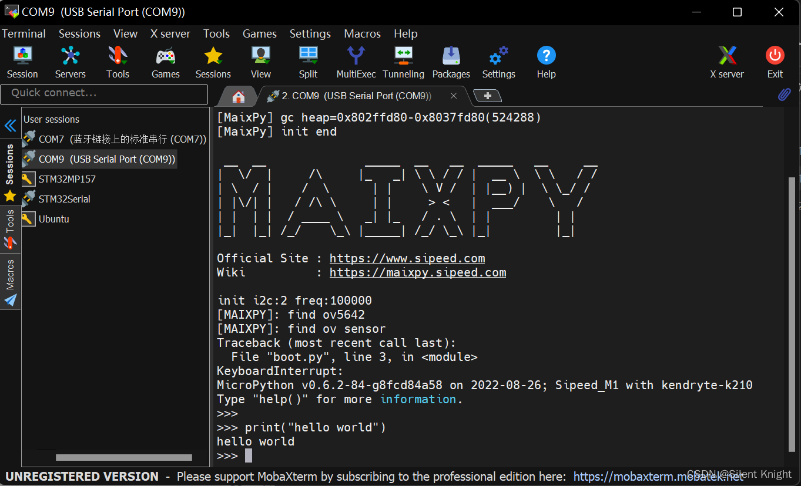801x486 pixels.
Task: Select the COM7 Bluetooth serial session
Action: (114, 139)
